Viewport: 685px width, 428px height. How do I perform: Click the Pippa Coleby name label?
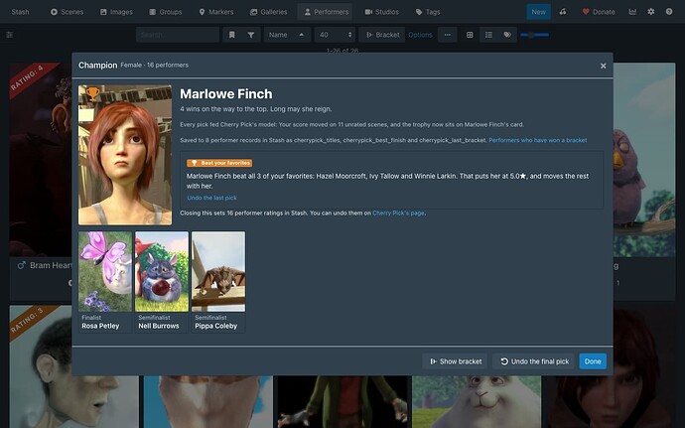pos(216,326)
